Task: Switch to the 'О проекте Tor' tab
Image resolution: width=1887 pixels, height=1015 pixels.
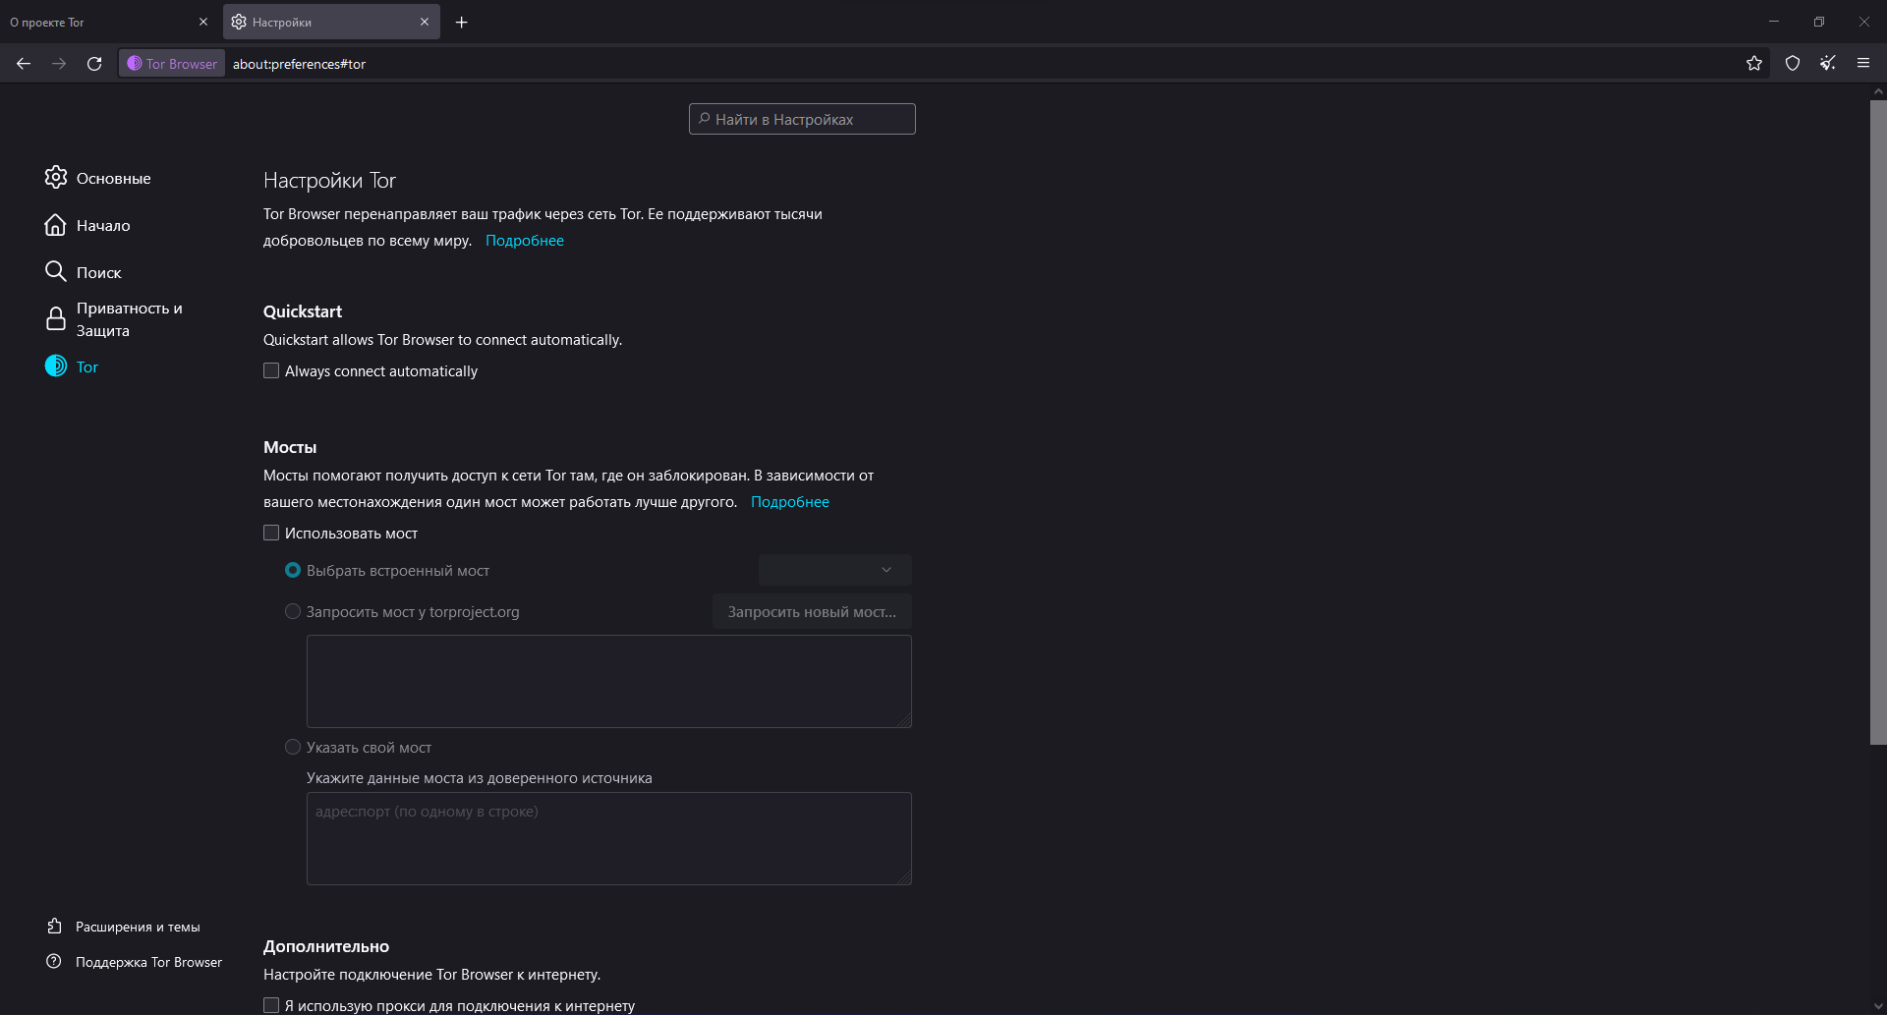Action: [x=108, y=22]
